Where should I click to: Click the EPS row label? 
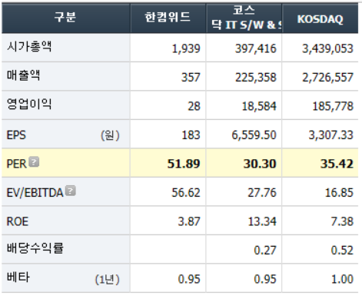click(16, 135)
